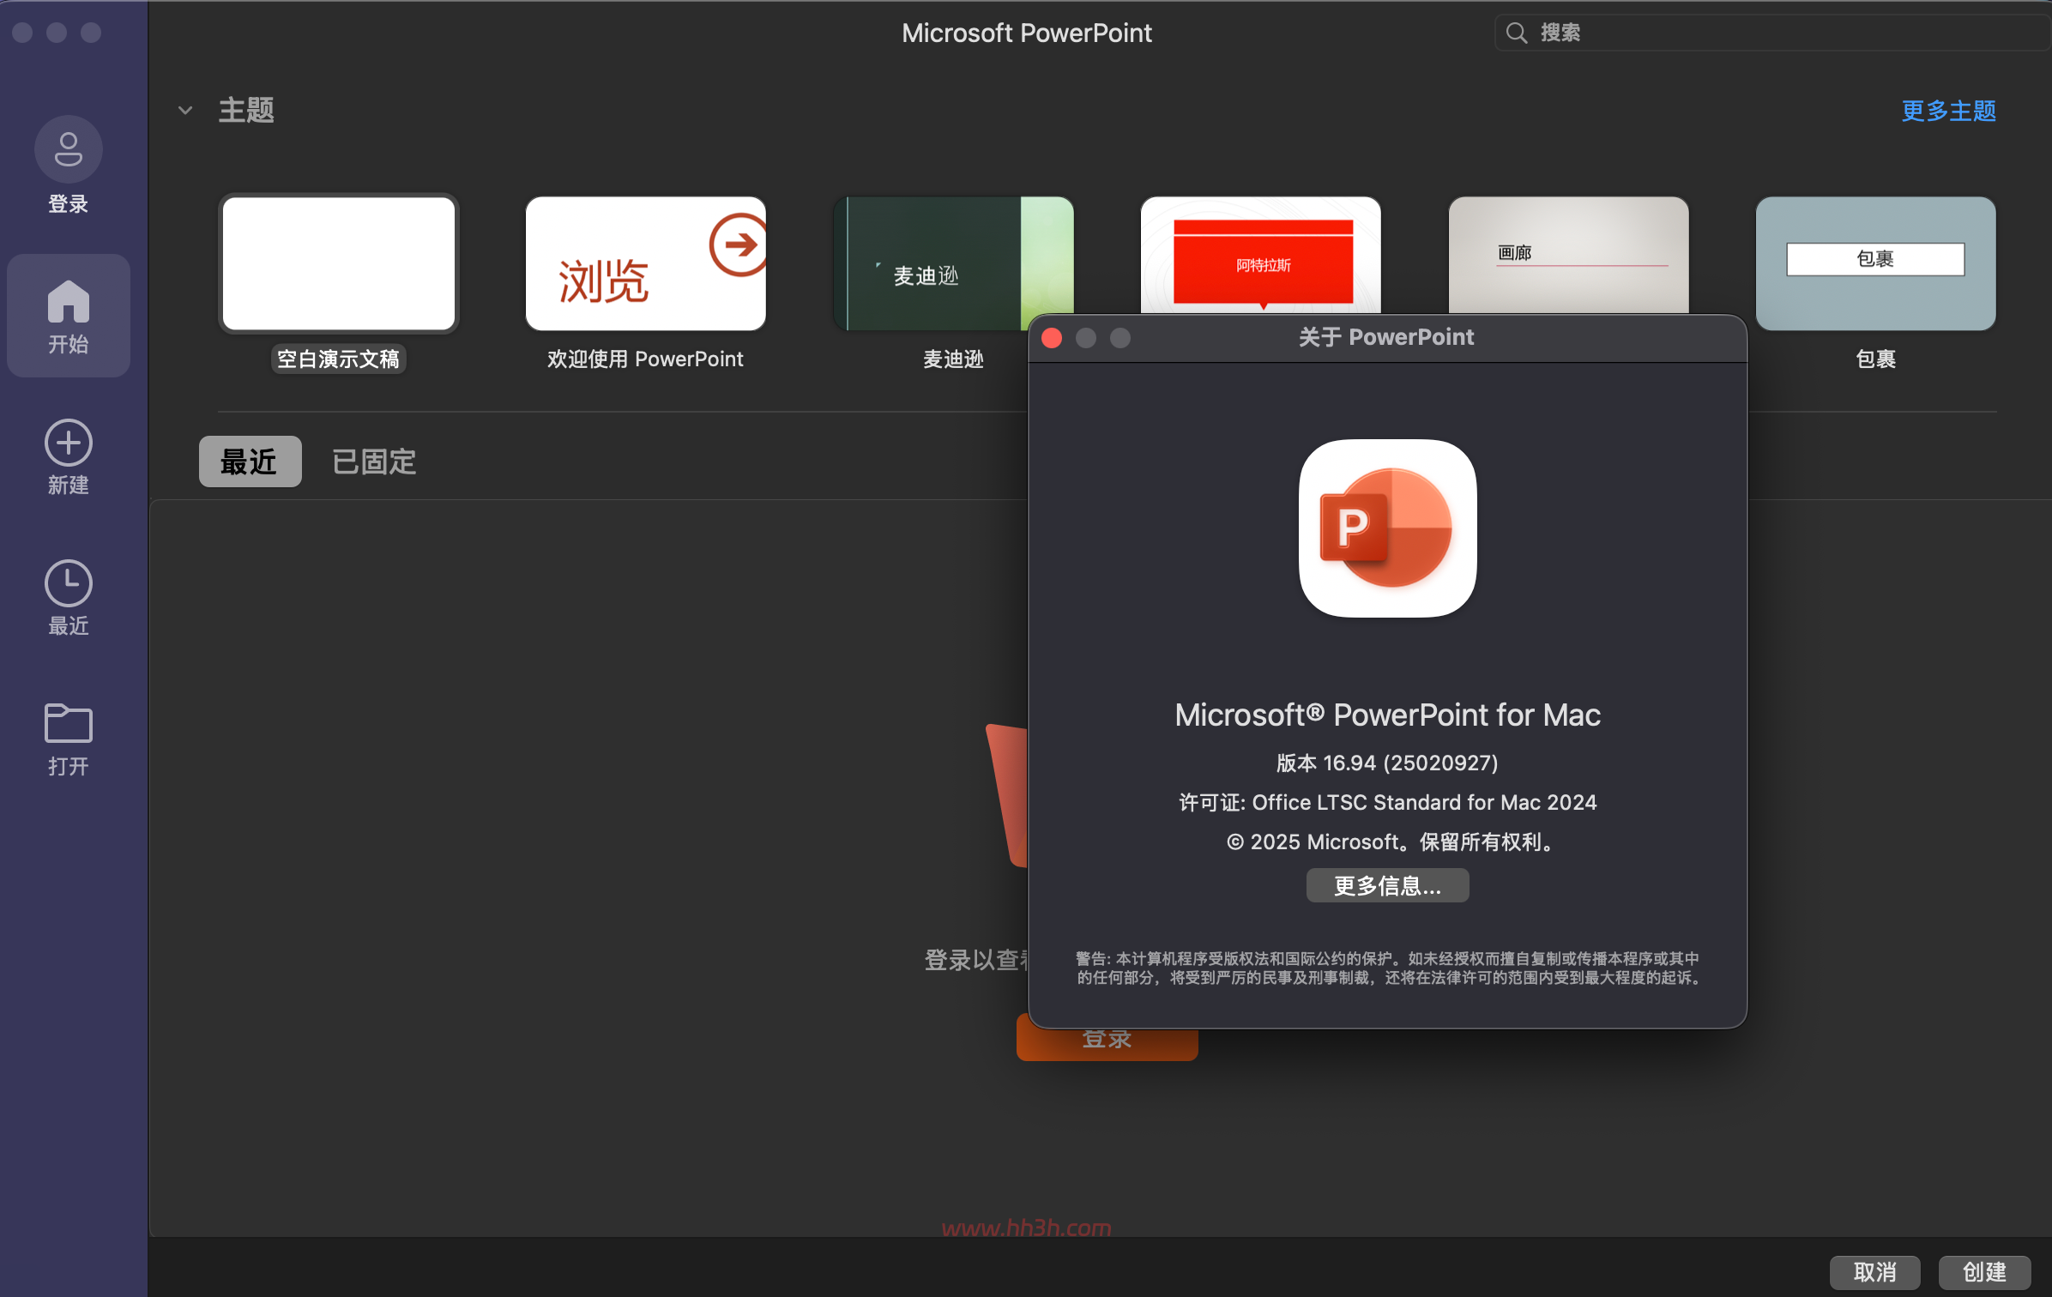Click the 登录 account avatar icon in sidebar
Viewport: 2052px width, 1297px height.
[x=69, y=149]
